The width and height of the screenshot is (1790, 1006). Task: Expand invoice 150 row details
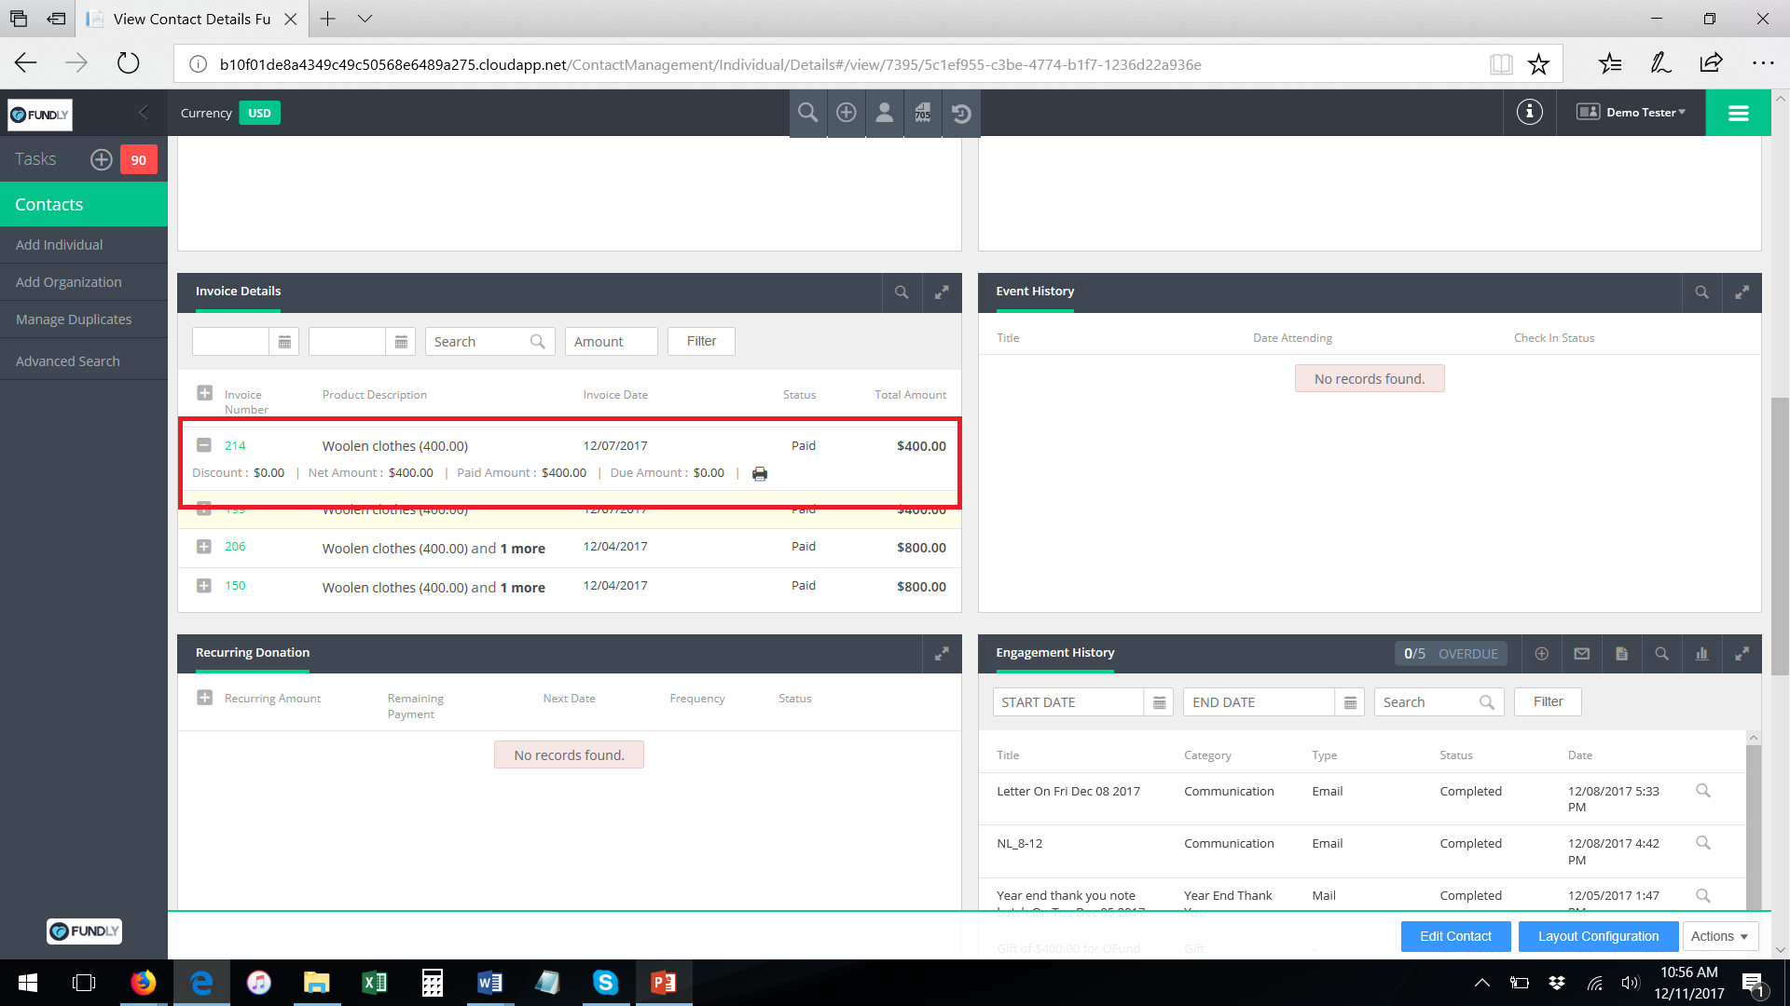click(204, 586)
